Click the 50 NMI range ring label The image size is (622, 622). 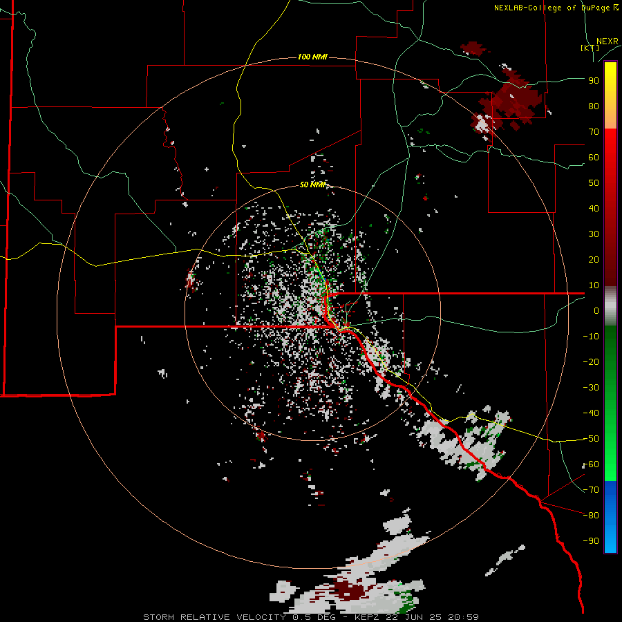pyautogui.click(x=312, y=185)
